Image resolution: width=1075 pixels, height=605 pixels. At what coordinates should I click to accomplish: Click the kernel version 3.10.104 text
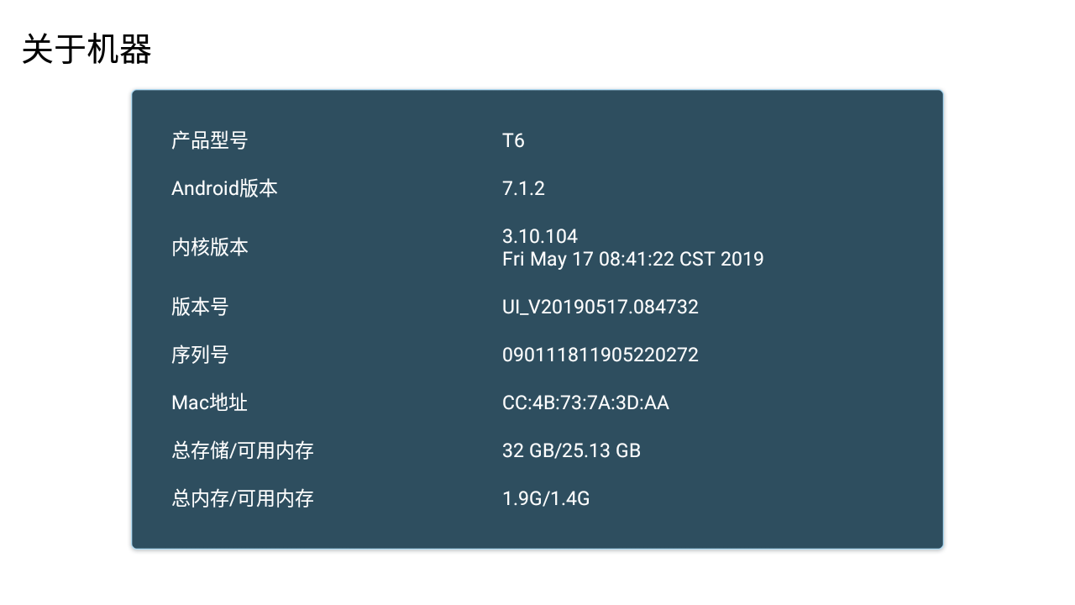[540, 236]
